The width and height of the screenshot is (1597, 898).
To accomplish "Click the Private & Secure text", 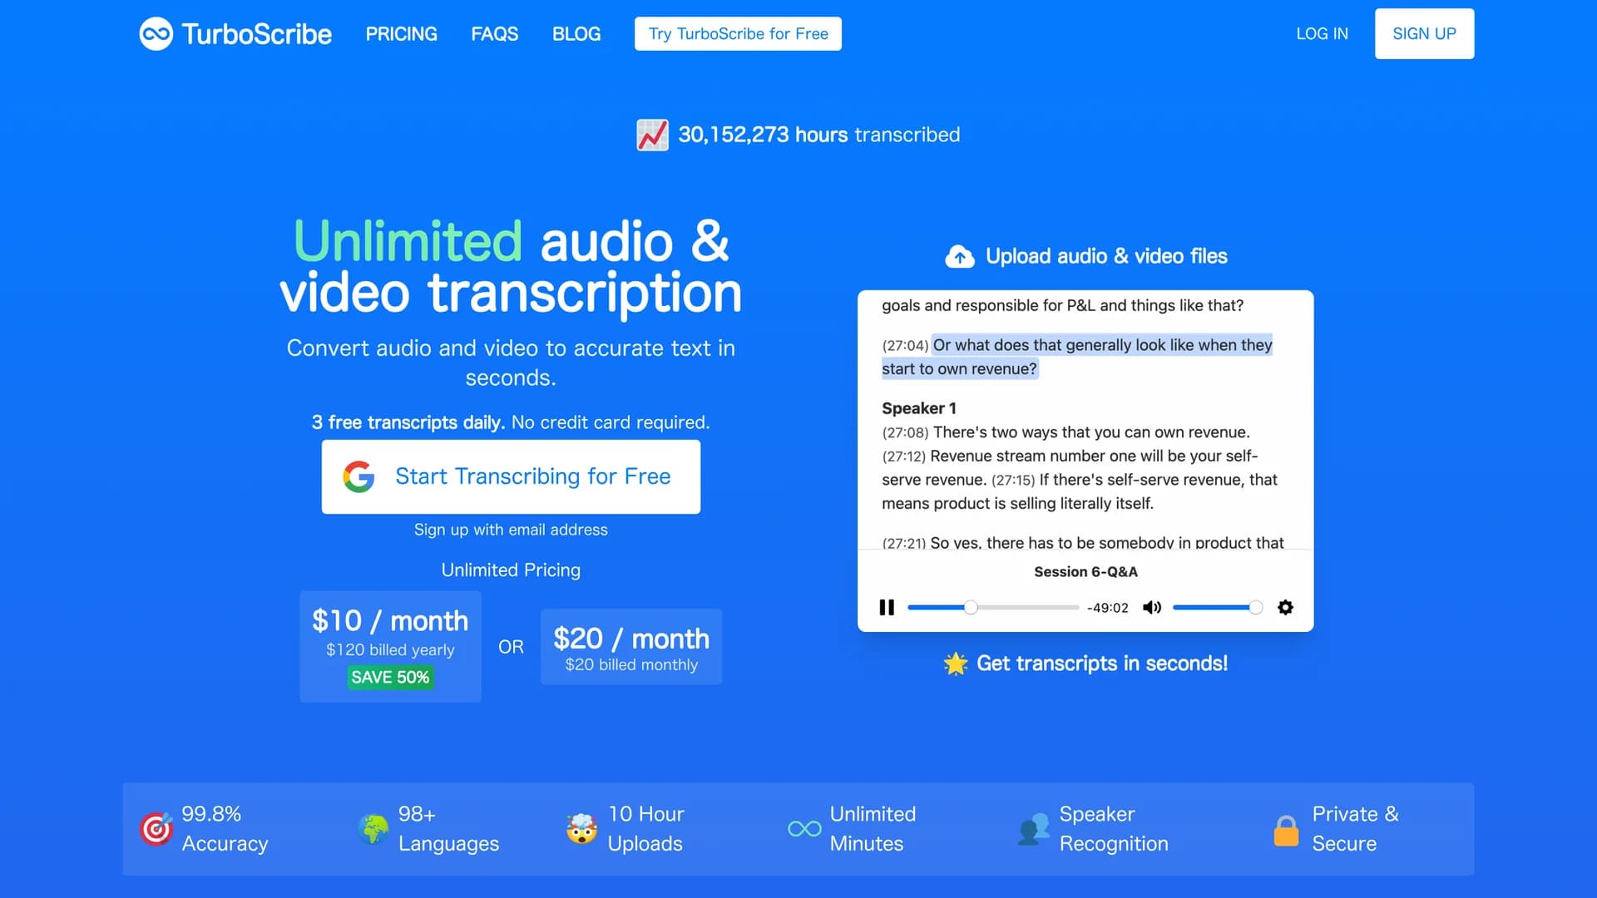I will click(x=1355, y=828).
